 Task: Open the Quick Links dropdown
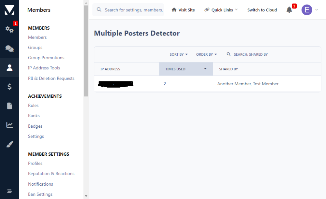[221, 10]
